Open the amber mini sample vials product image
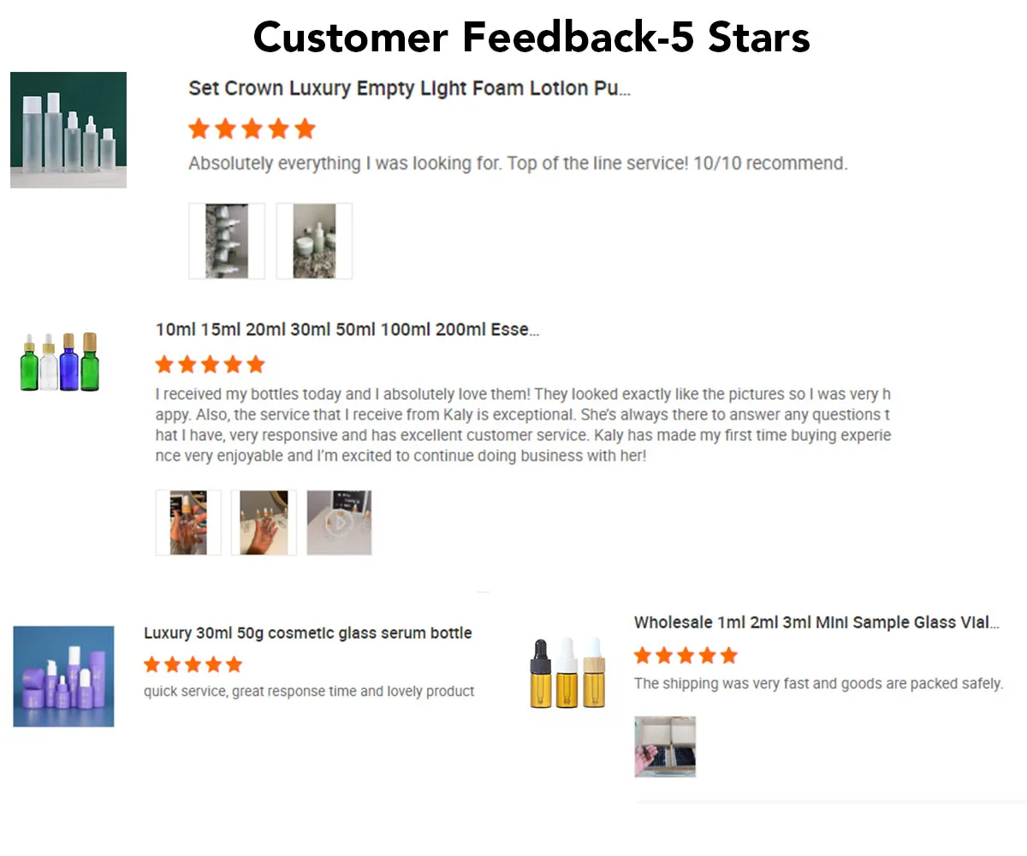Image resolution: width=1027 pixels, height=856 pixels. (x=567, y=673)
